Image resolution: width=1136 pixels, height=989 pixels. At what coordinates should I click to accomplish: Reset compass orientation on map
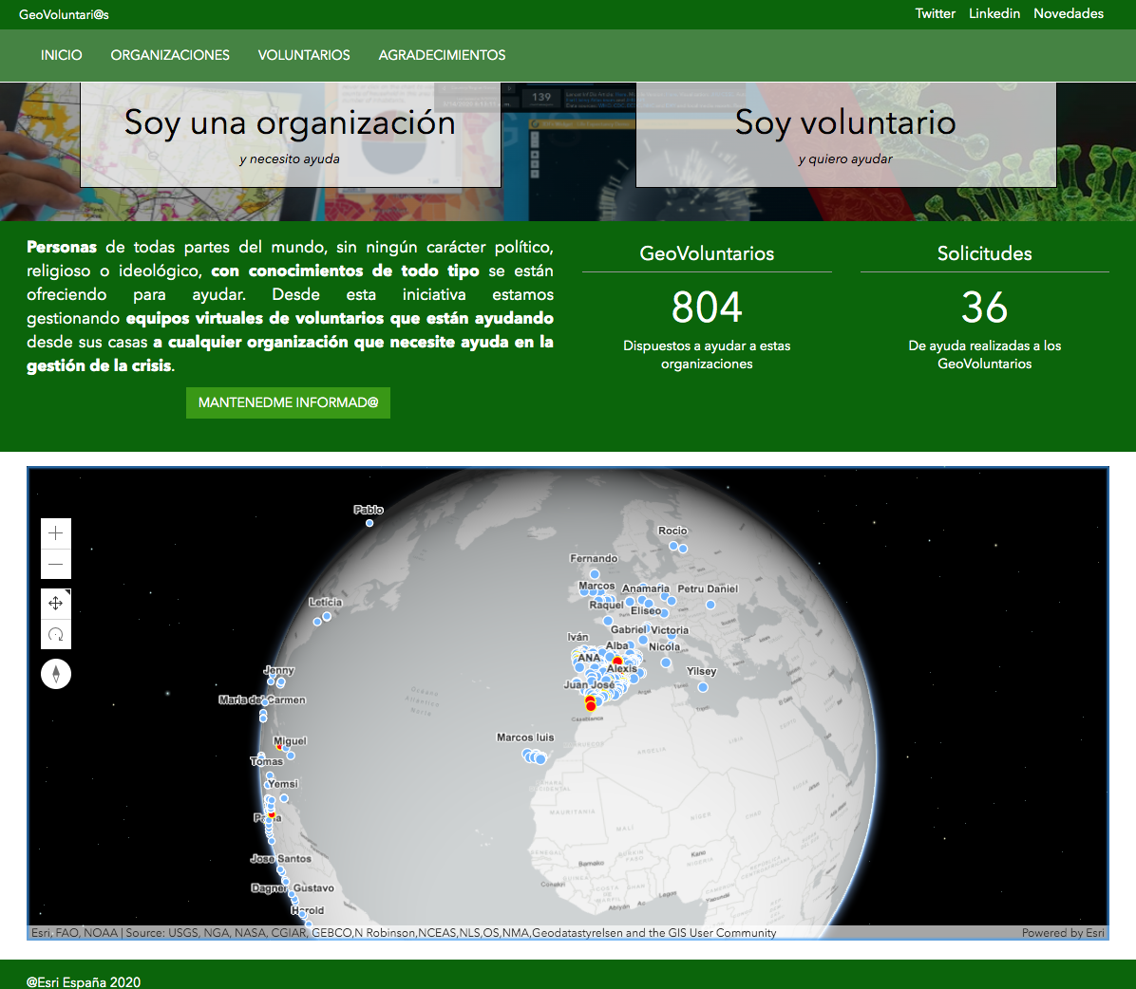pos(56,674)
